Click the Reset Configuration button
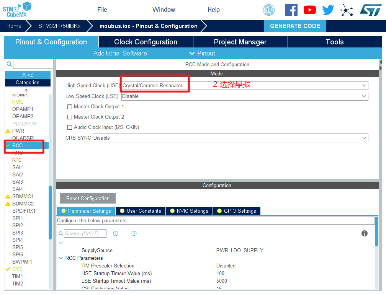This screenshot has height=295, width=386. pyautogui.click(x=88, y=198)
